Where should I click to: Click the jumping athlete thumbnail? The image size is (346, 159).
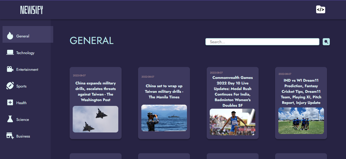[233, 122]
